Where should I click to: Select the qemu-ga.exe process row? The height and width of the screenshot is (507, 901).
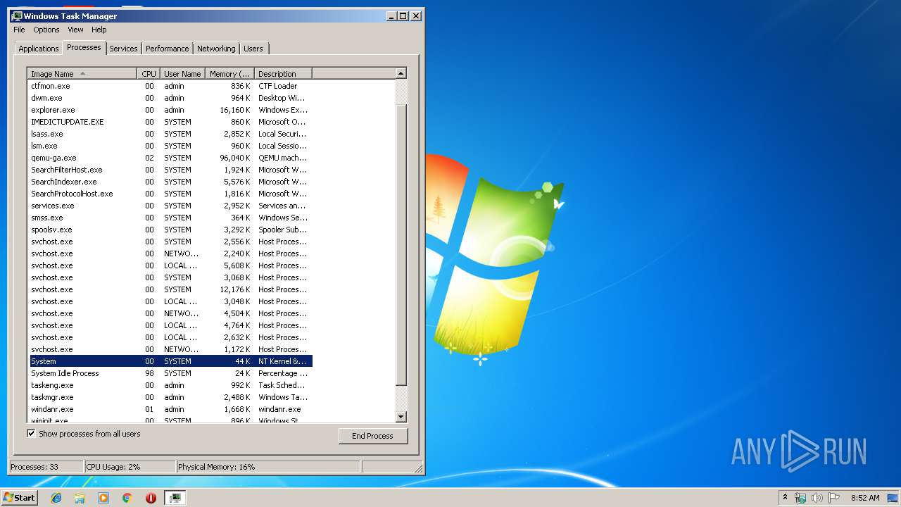click(170, 158)
